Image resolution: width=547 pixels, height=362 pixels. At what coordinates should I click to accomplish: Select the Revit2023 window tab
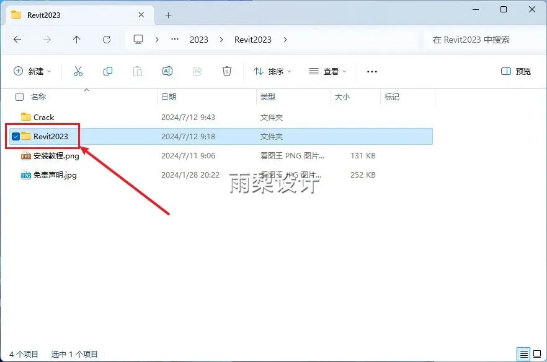[x=79, y=15]
